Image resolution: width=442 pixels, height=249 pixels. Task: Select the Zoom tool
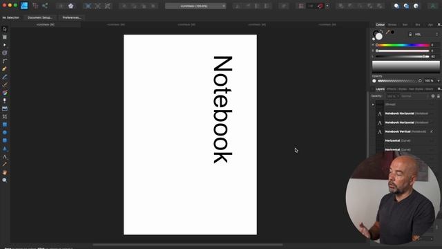5,180
